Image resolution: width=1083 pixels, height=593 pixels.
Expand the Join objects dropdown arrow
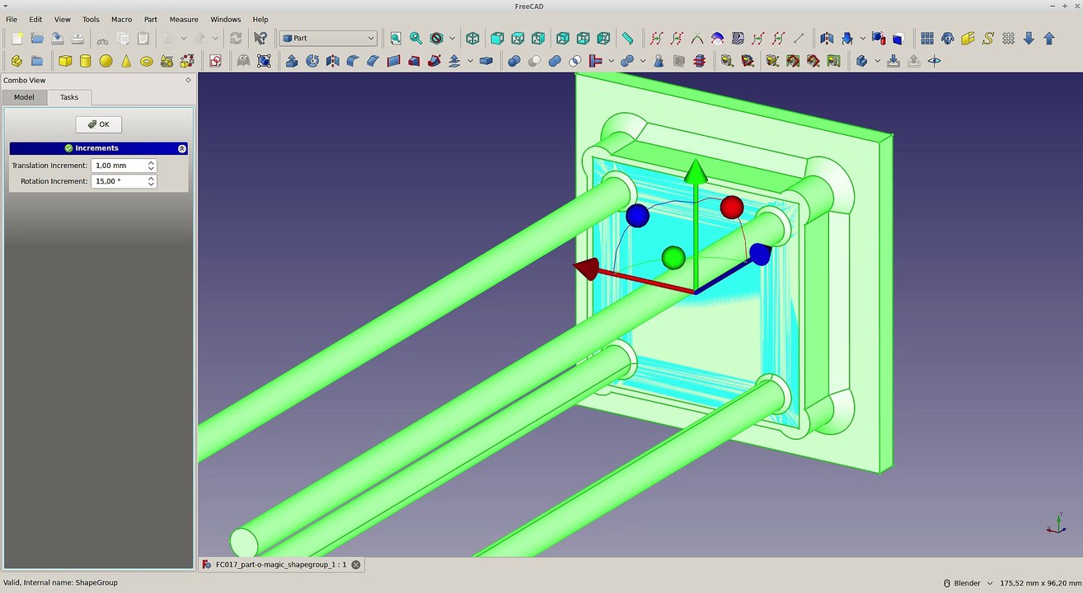611,61
